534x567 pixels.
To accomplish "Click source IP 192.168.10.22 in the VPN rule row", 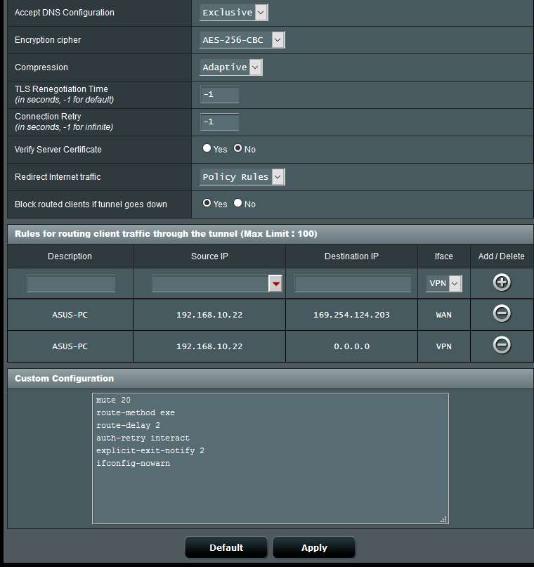I will [209, 346].
